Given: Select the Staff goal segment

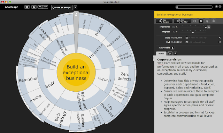Looking at the screenshot, I should pos(50,85).
